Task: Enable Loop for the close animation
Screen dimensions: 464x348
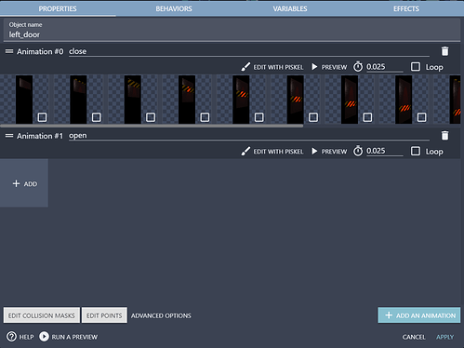Action: point(416,67)
